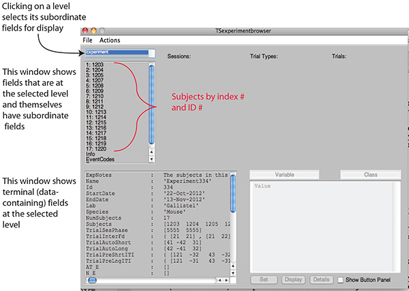409x291 pixels.
Task: Open the Info field in list
Action: pos(91,154)
